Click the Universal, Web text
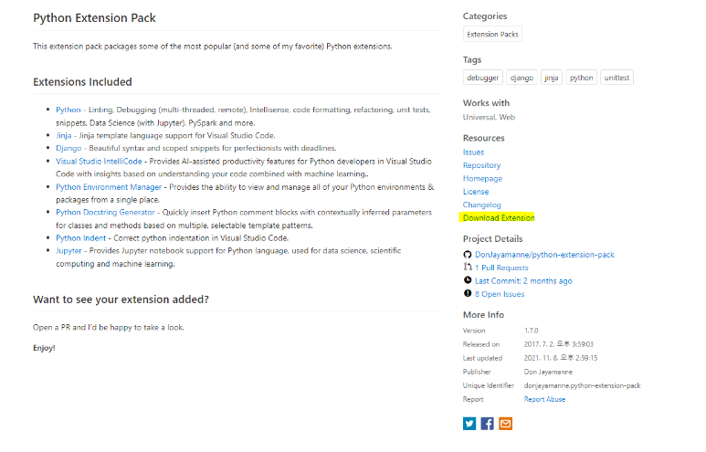The height and width of the screenshot is (452, 706). click(x=489, y=117)
